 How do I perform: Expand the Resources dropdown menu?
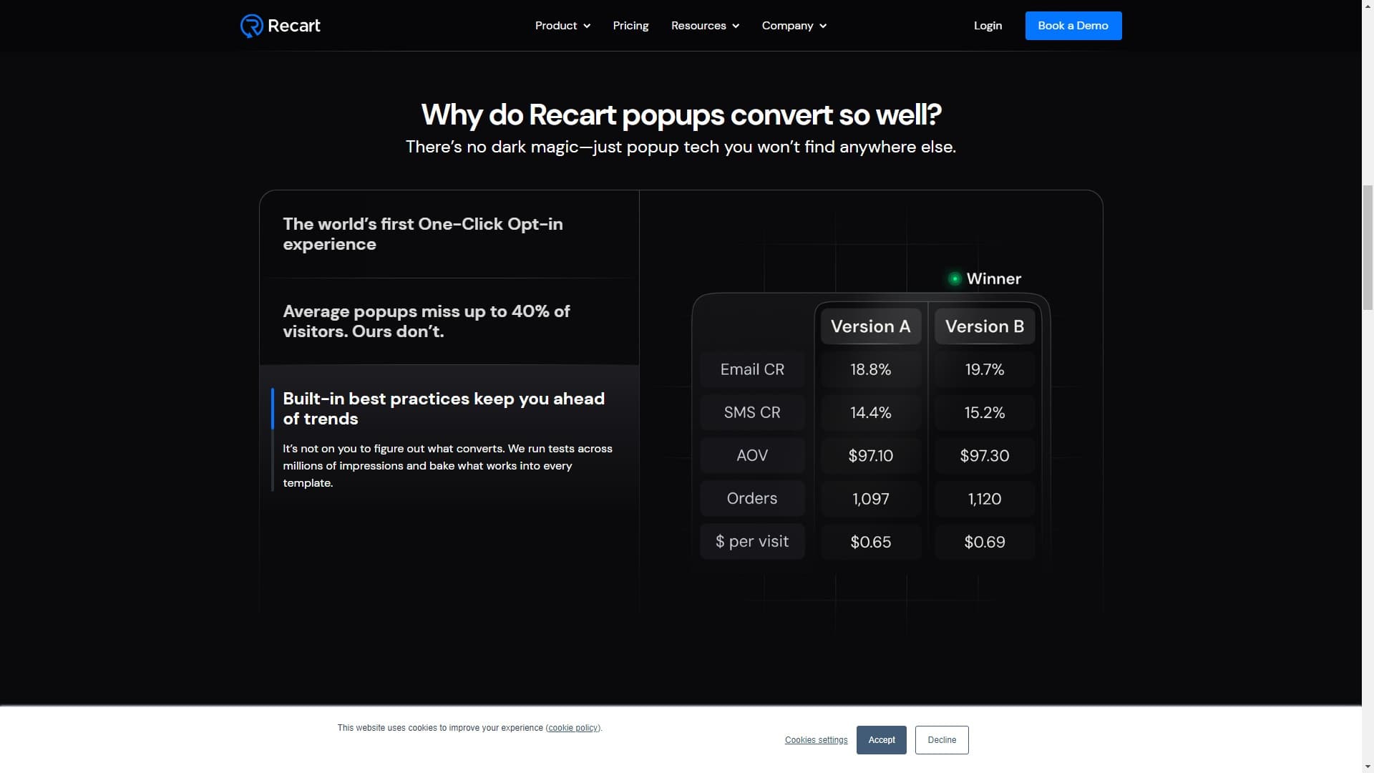pyautogui.click(x=705, y=26)
